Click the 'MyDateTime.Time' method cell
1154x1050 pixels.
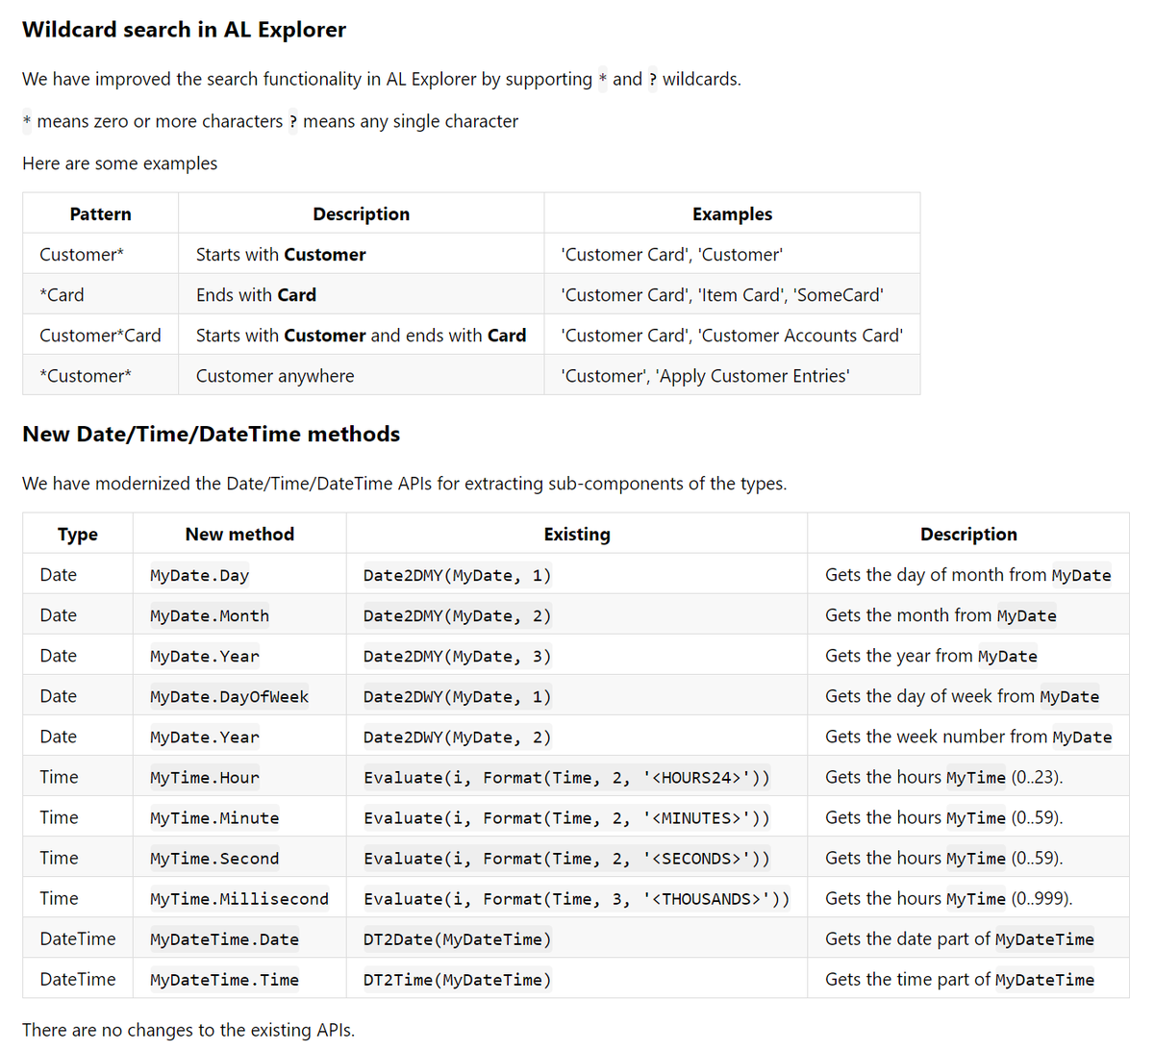tap(239, 978)
